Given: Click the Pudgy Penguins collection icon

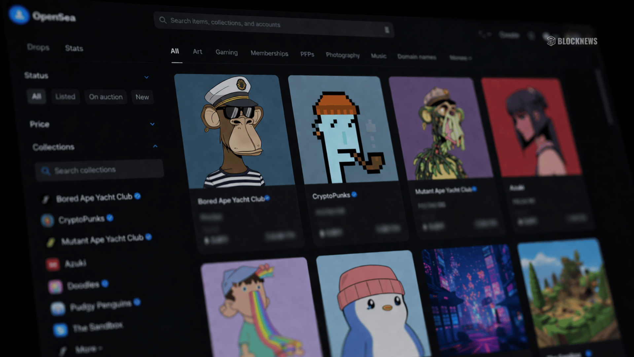Looking at the screenshot, I should (58, 308).
